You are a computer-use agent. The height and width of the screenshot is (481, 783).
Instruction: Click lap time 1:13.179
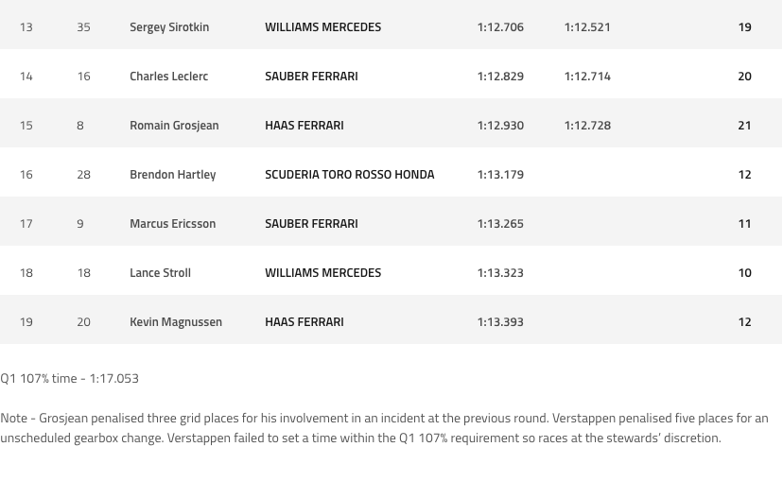pyautogui.click(x=500, y=174)
